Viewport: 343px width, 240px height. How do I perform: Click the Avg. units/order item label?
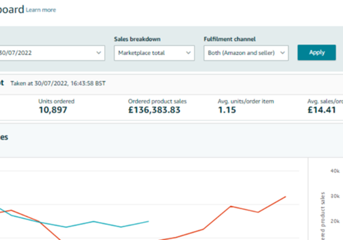pyautogui.click(x=246, y=101)
